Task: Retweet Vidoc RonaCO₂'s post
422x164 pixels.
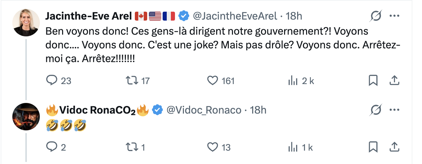Action: (131, 147)
